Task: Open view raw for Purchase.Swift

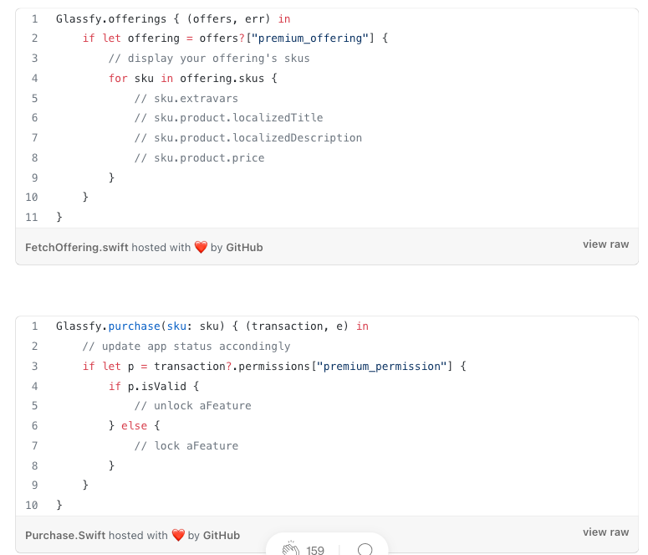Action: 605,532
